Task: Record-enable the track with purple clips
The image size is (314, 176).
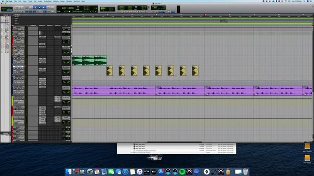Action: [15, 89]
